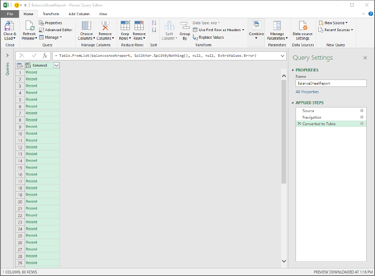Click the query Name input field

[x=331, y=83]
